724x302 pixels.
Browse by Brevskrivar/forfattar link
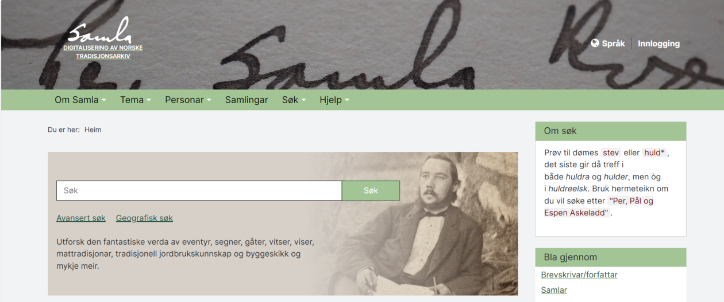pyautogui.click(x=579, y=274)
